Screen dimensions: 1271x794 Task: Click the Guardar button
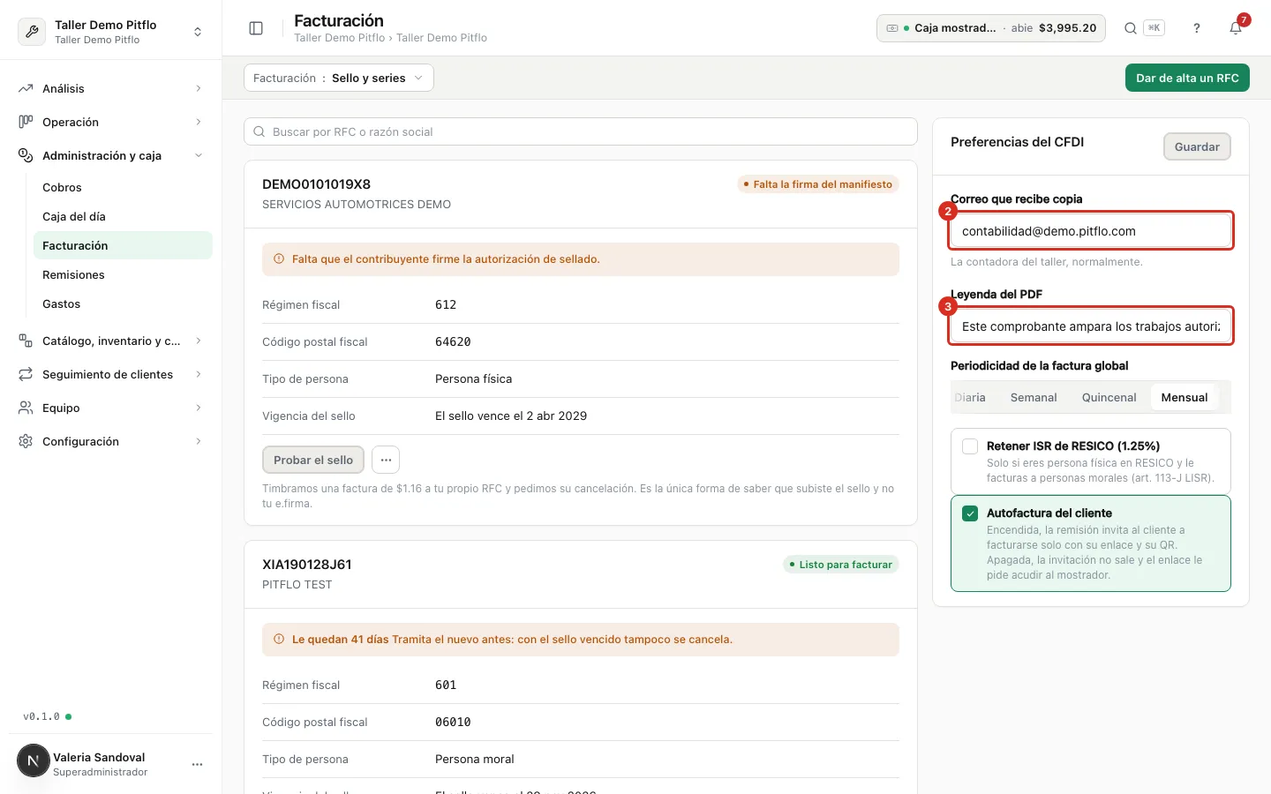click(x=1197, y=146)
